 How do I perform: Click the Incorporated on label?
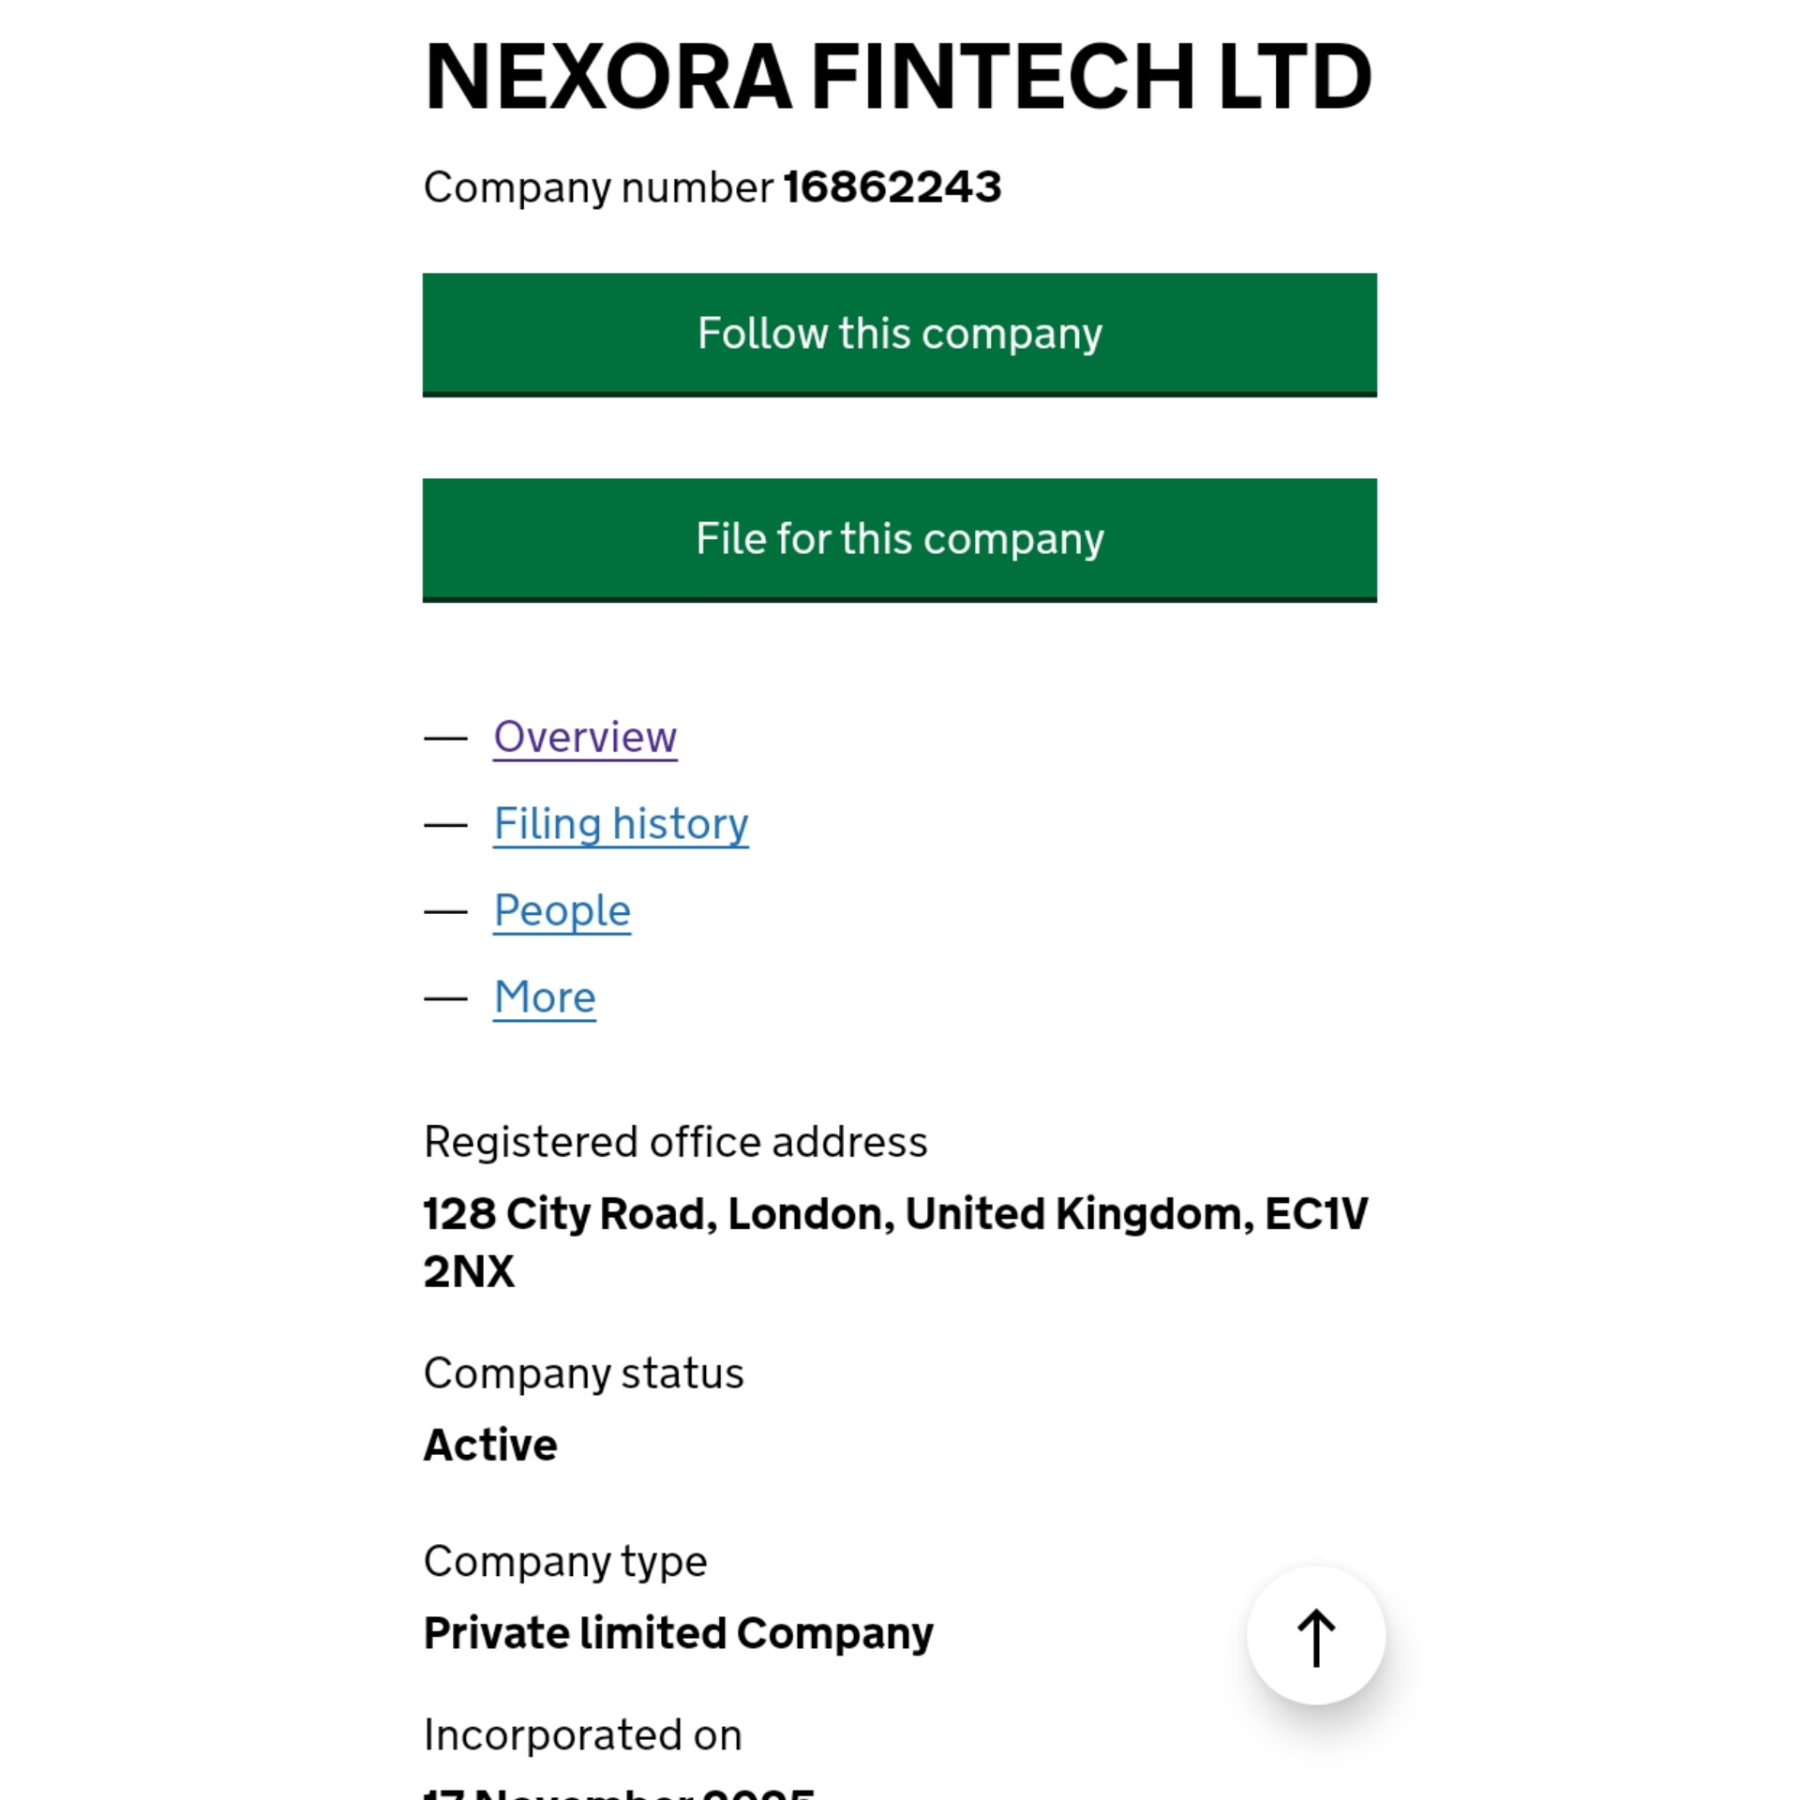(582, 1735)
